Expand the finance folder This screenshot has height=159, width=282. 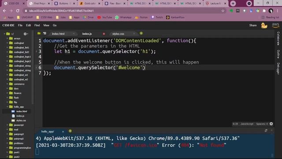7,93
